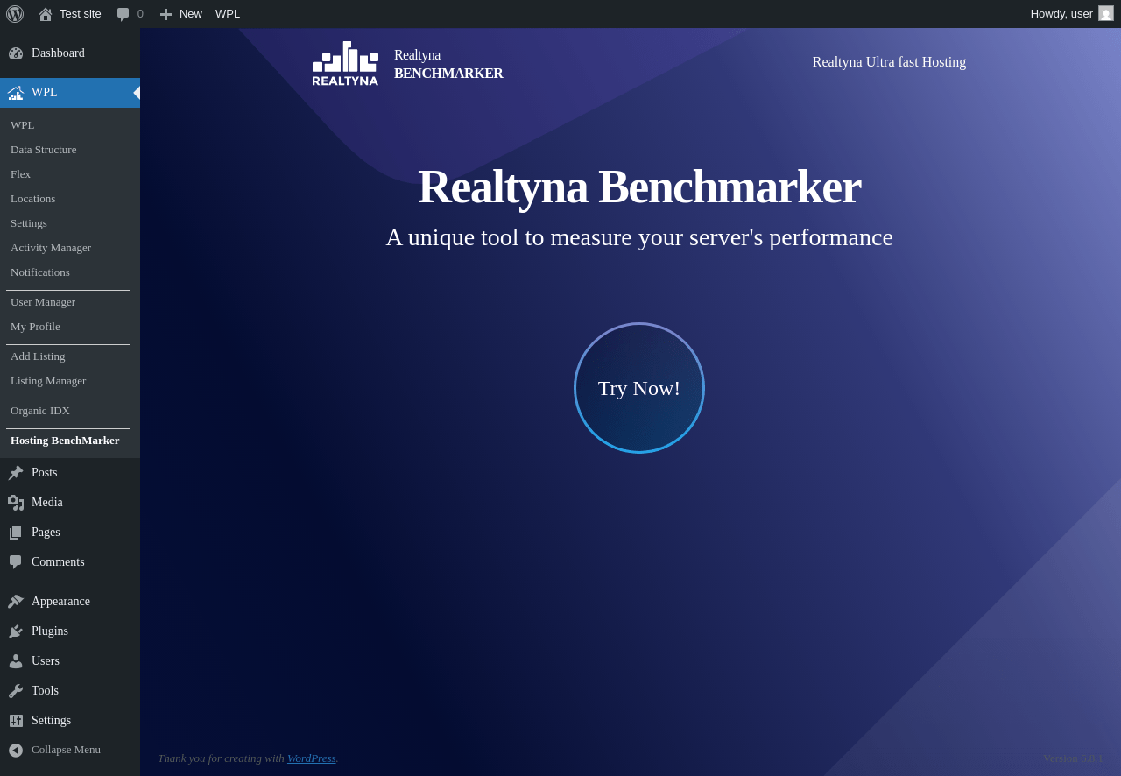
Task: Click the WPL sidebar icon
Action: click(x=16, y=93)
